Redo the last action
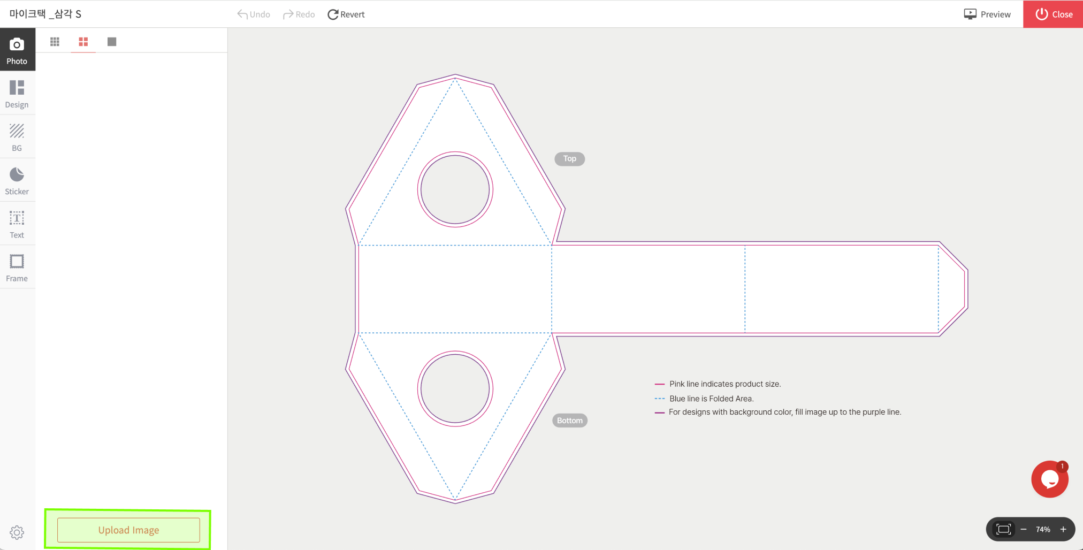This screenshot has width=1083, height=550. point(299,14)
